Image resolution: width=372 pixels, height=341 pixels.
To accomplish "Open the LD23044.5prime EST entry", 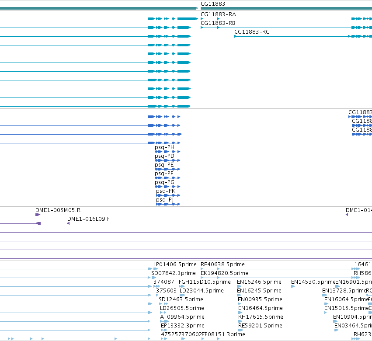I will pyautogui.click(x=202, y=291).
